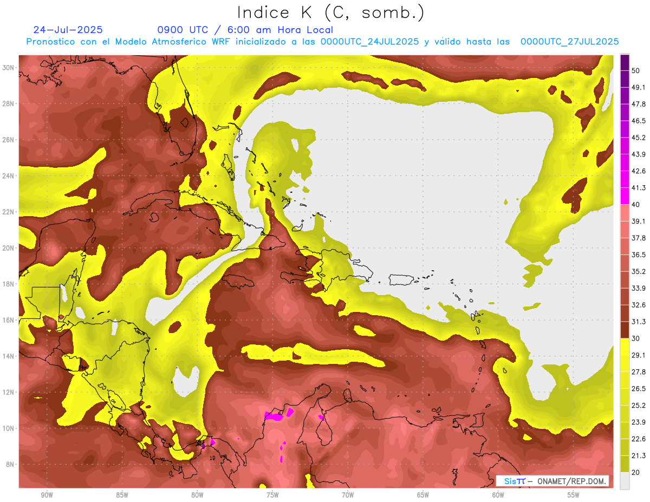Click the colorbar value 37.8

click(639, 238)
